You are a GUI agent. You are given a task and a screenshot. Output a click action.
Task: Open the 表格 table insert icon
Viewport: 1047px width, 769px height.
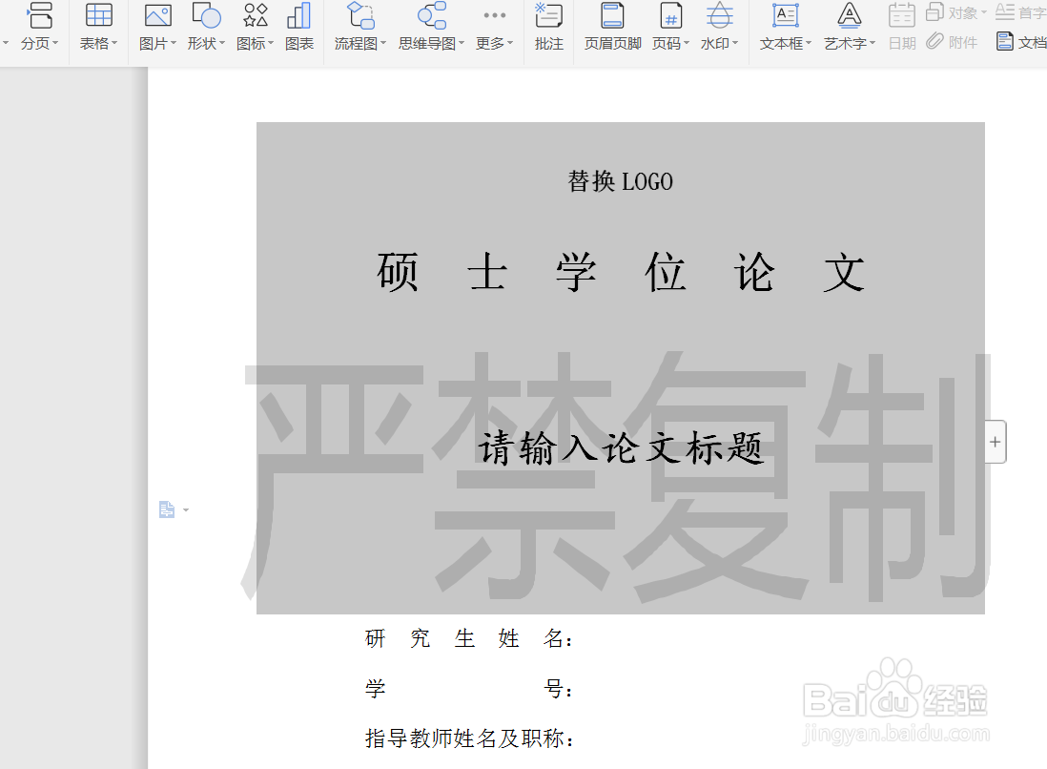click(99, 14)
